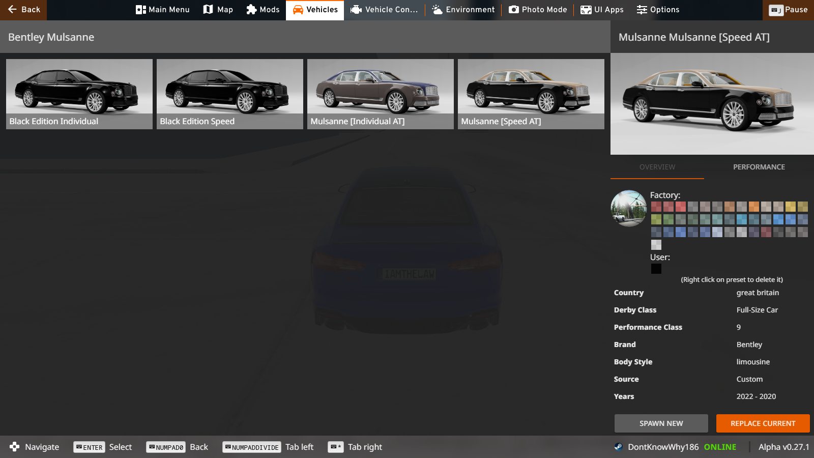Click the large Mulsanne preview image
The height and width of the screenshot is (458, 814).
(x=712, y=104)
